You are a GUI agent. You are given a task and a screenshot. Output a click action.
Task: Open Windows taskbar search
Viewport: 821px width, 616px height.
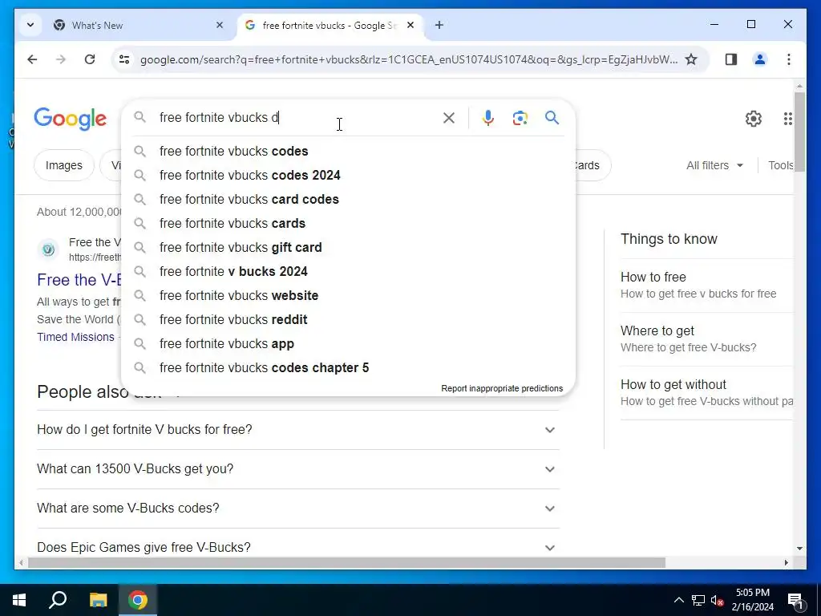tap(58, 600)
